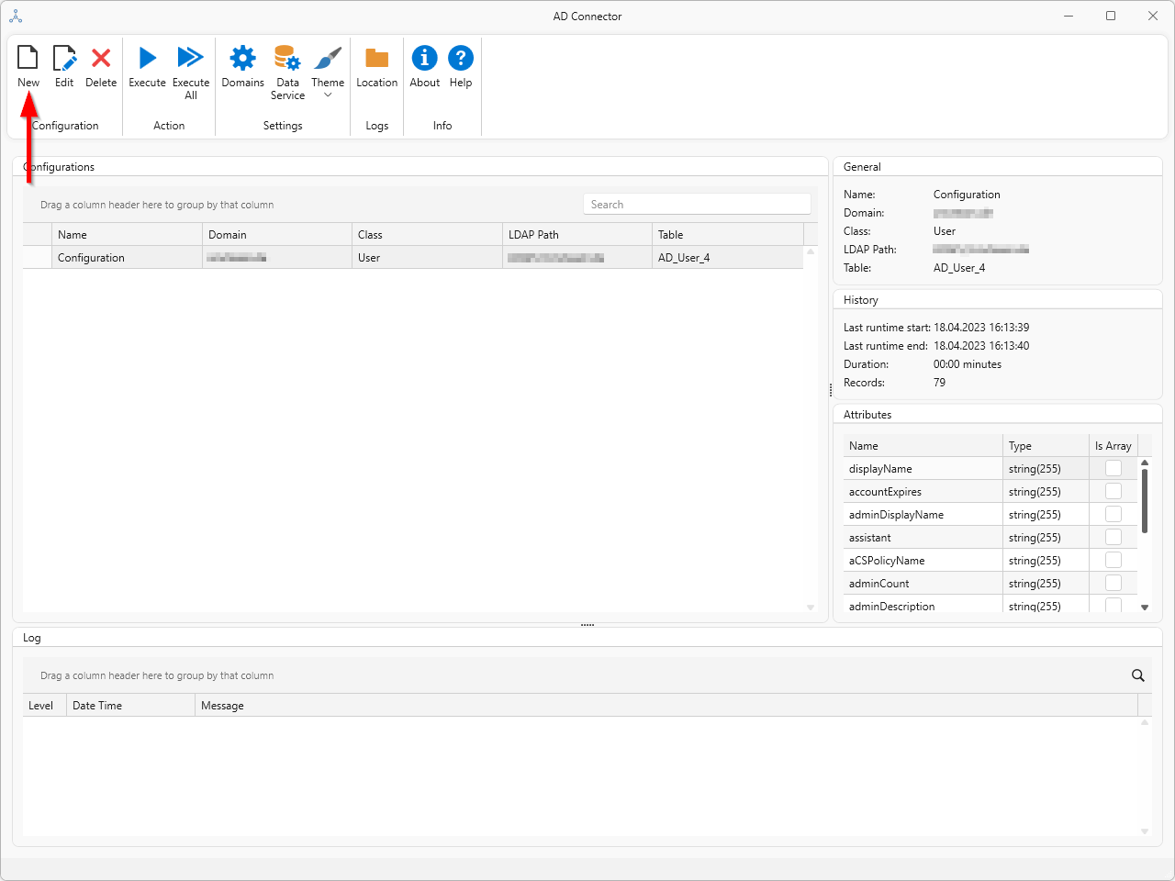Edit the selected configuration
Viewport: 1175px width, 881px height.
tap(64, 67)
